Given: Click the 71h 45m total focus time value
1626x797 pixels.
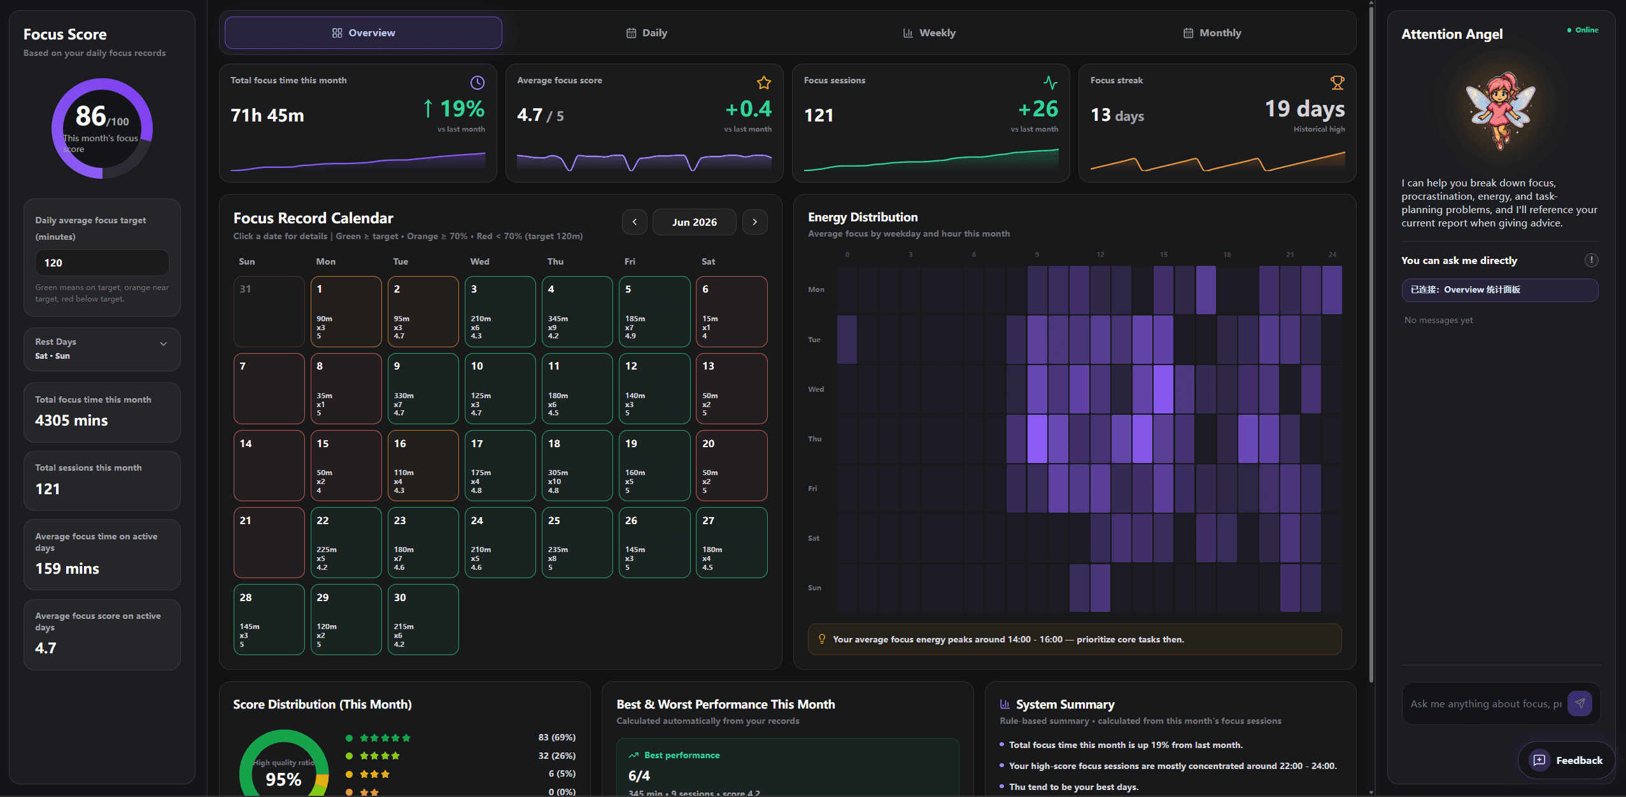Looking at the screenshot, I should pos(267,115).
